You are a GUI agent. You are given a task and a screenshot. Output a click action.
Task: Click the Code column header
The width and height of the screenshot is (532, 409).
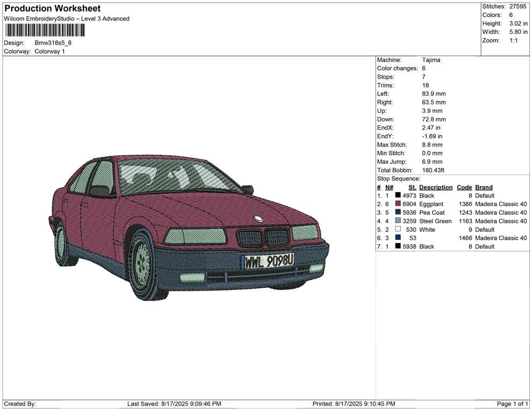click(464, 187)
